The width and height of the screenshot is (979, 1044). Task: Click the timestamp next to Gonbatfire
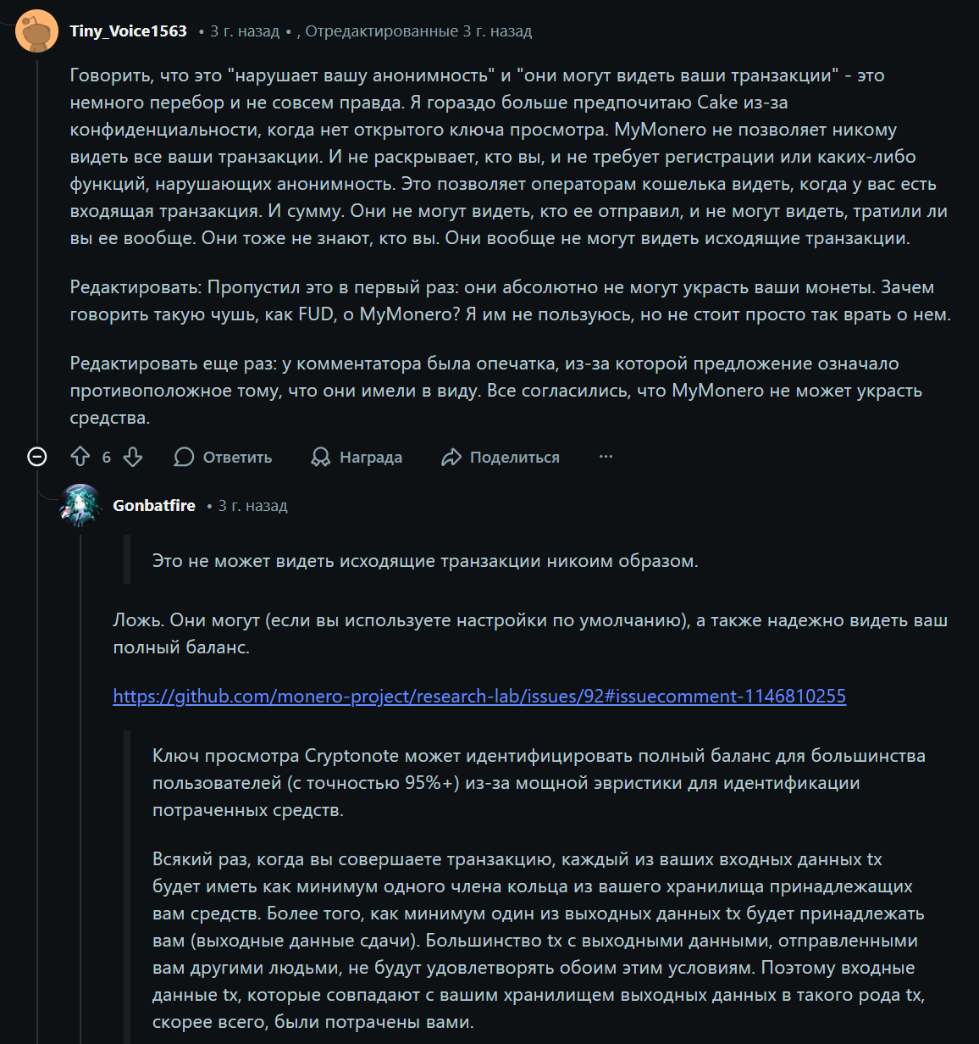point(252,506)
